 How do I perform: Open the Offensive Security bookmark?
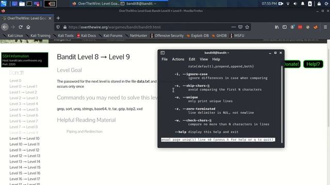(167, 35)
